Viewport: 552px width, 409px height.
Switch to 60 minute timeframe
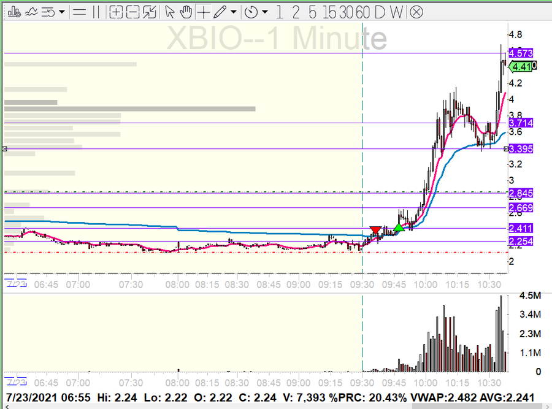tap(363, 12)
